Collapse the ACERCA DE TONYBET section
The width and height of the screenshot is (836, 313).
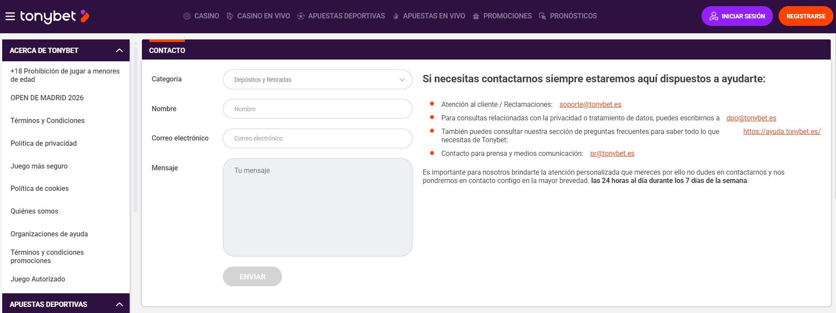tap(66, 50)
